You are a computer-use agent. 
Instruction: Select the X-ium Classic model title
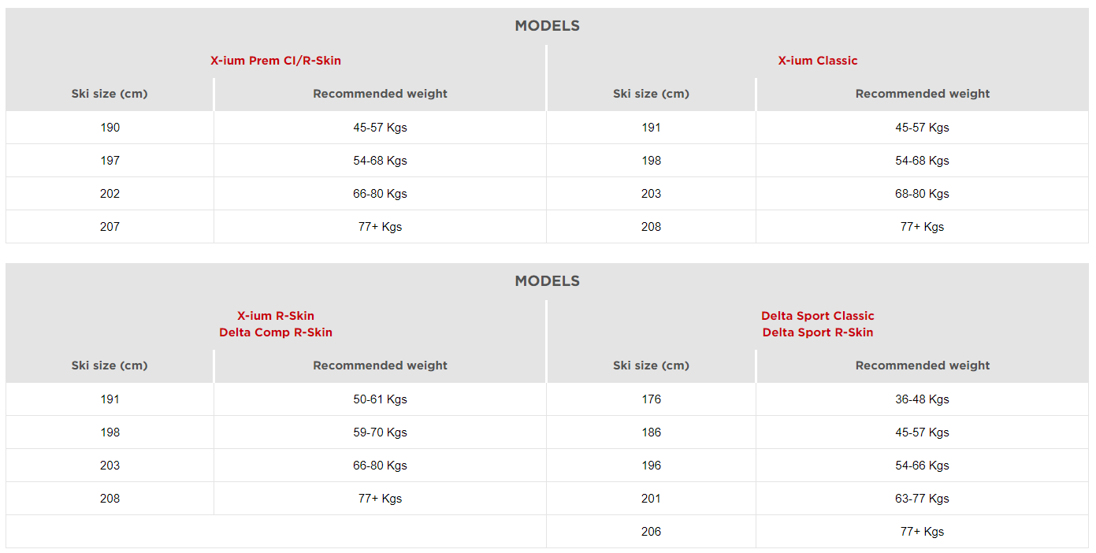pos(818,61)
